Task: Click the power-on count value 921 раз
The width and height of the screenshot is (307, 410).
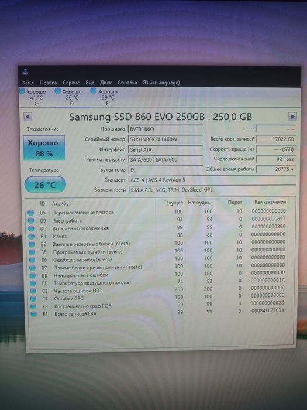Action: pos(276,159)
